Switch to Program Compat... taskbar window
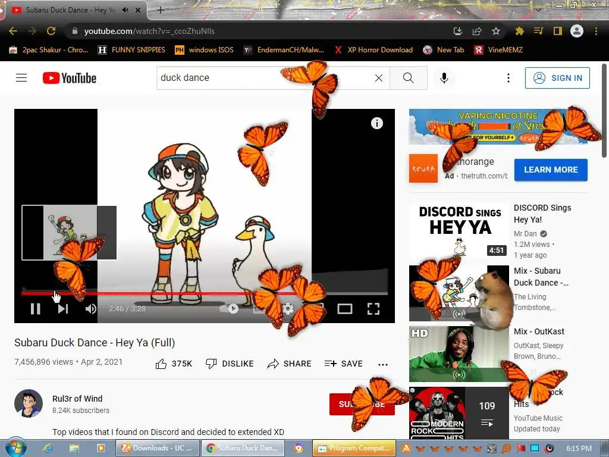Screen dimensions: 609x457 tap(354, 448)
